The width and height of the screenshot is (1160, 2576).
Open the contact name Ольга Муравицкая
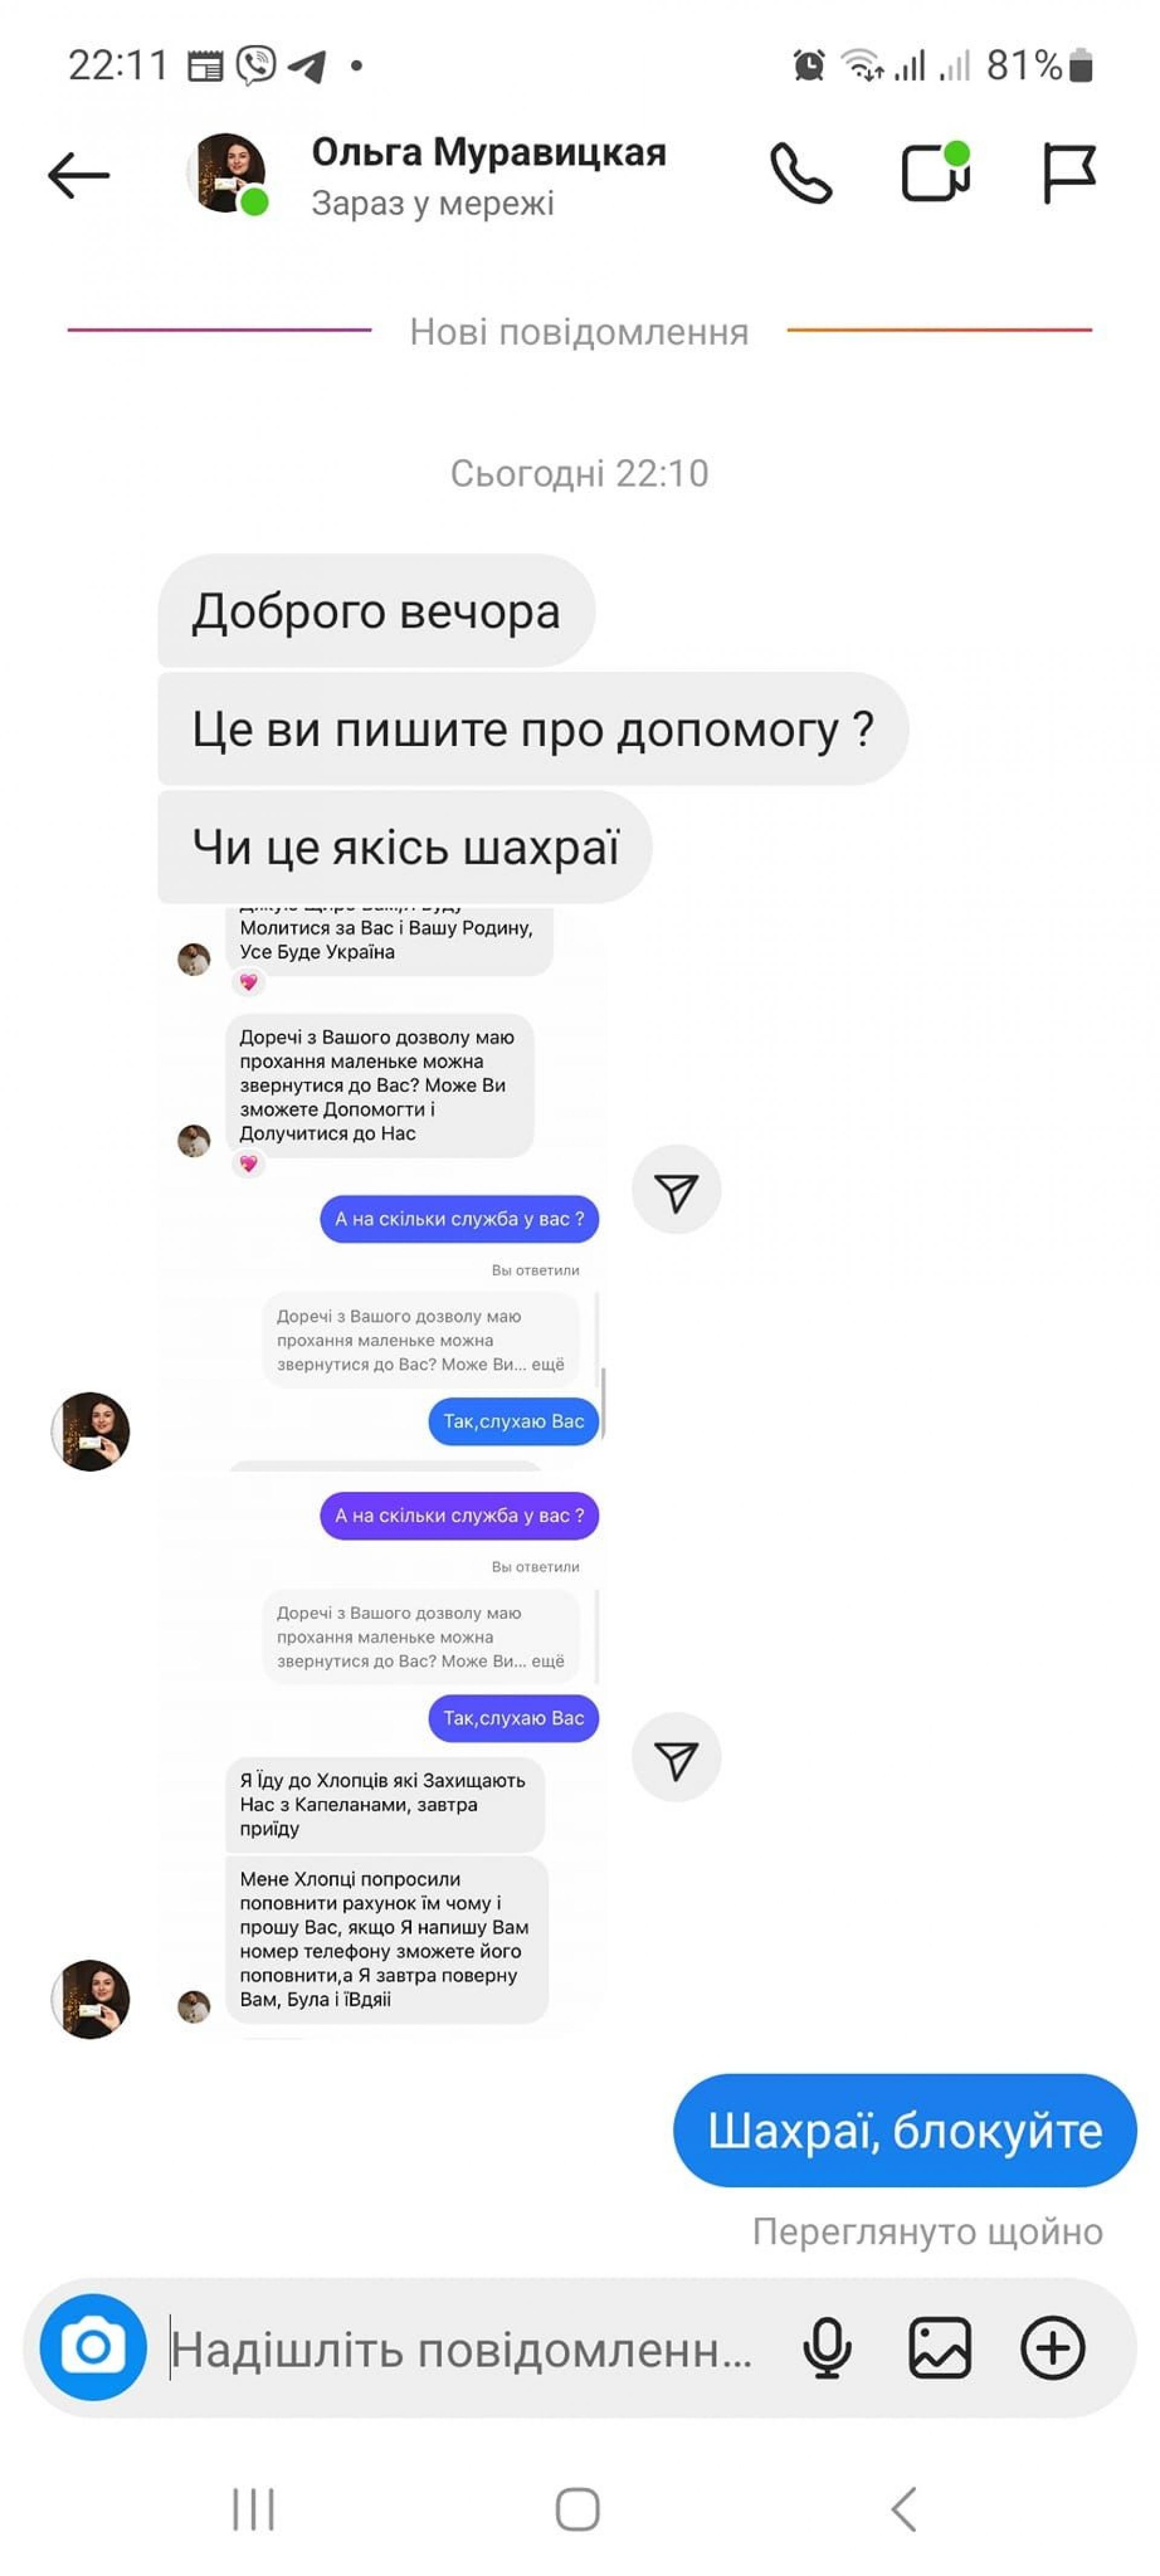click(489, 152)
